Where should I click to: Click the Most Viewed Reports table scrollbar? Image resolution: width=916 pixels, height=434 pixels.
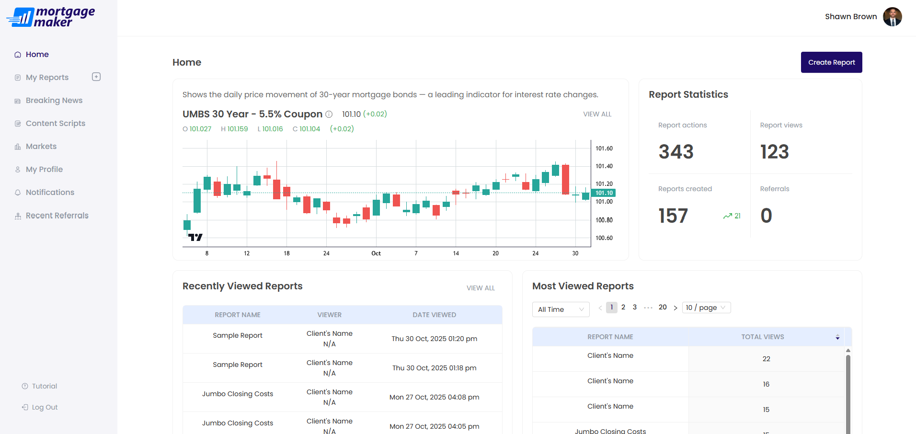(848, 393)
